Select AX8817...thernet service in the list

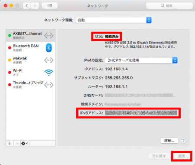(x=31, y=36)
